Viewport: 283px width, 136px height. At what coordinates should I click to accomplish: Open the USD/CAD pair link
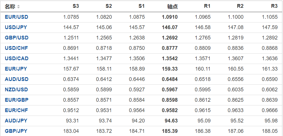tap(16, 58)
